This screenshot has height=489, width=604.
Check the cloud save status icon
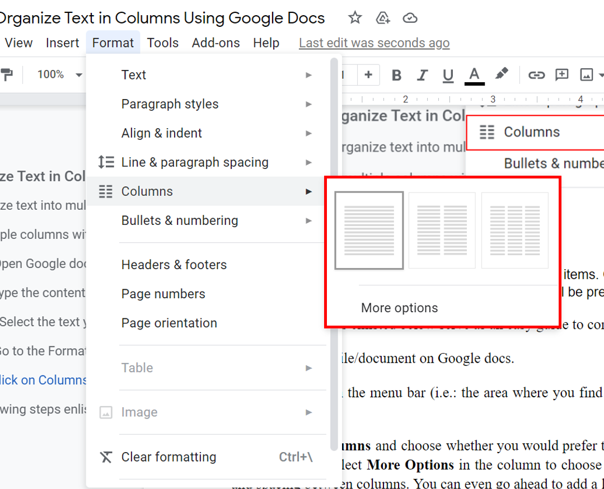point(410,18)
